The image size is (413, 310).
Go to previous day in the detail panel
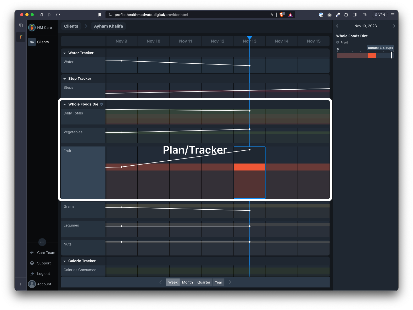337,26
